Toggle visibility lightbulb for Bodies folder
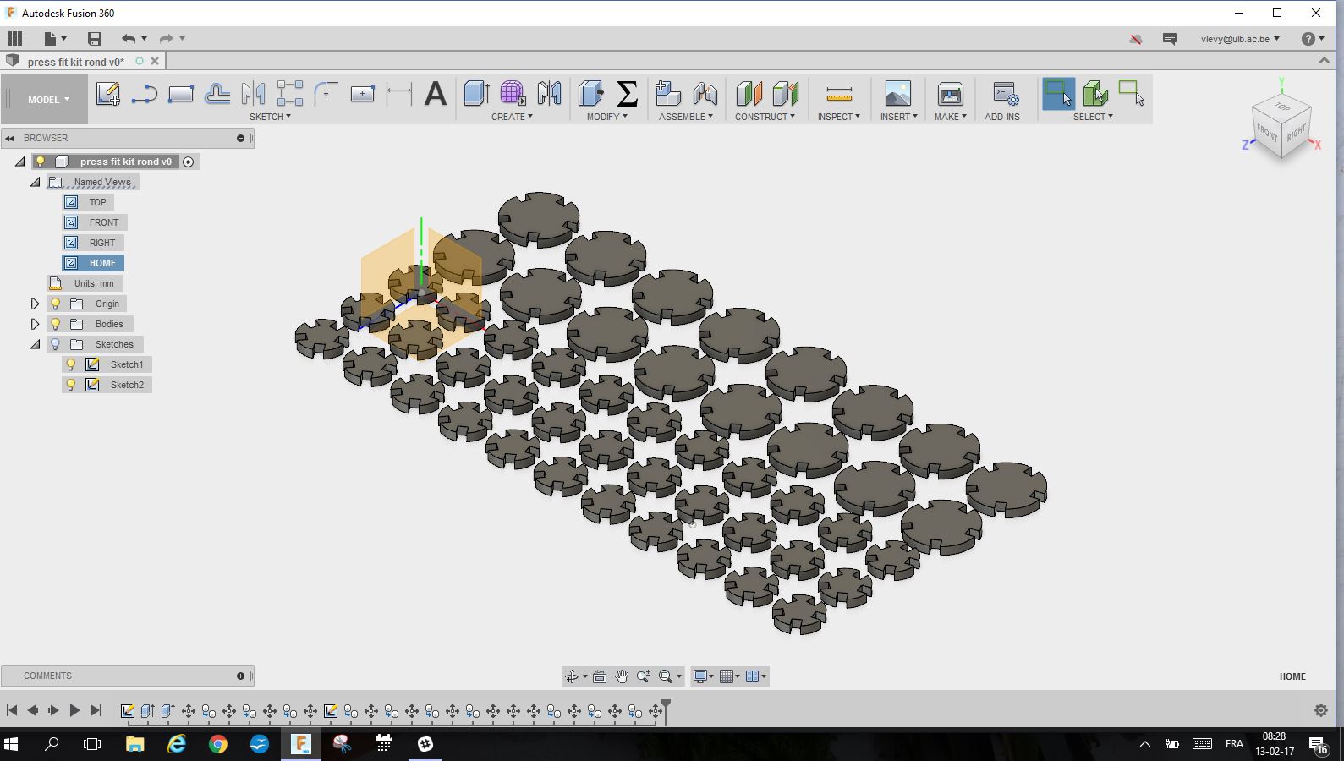This screenshot has width=1344, height=761. click(56, 324)
